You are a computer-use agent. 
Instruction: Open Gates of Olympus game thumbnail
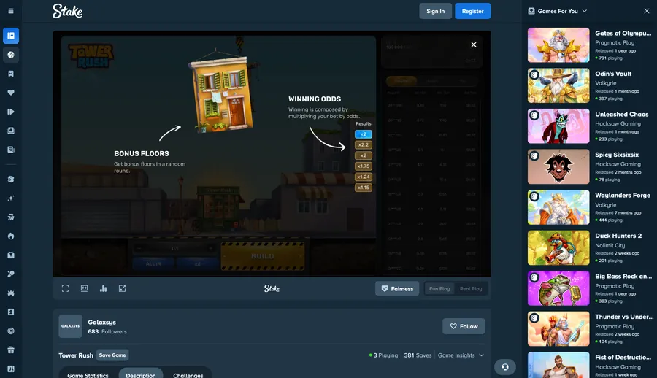(x=558, y=45)
